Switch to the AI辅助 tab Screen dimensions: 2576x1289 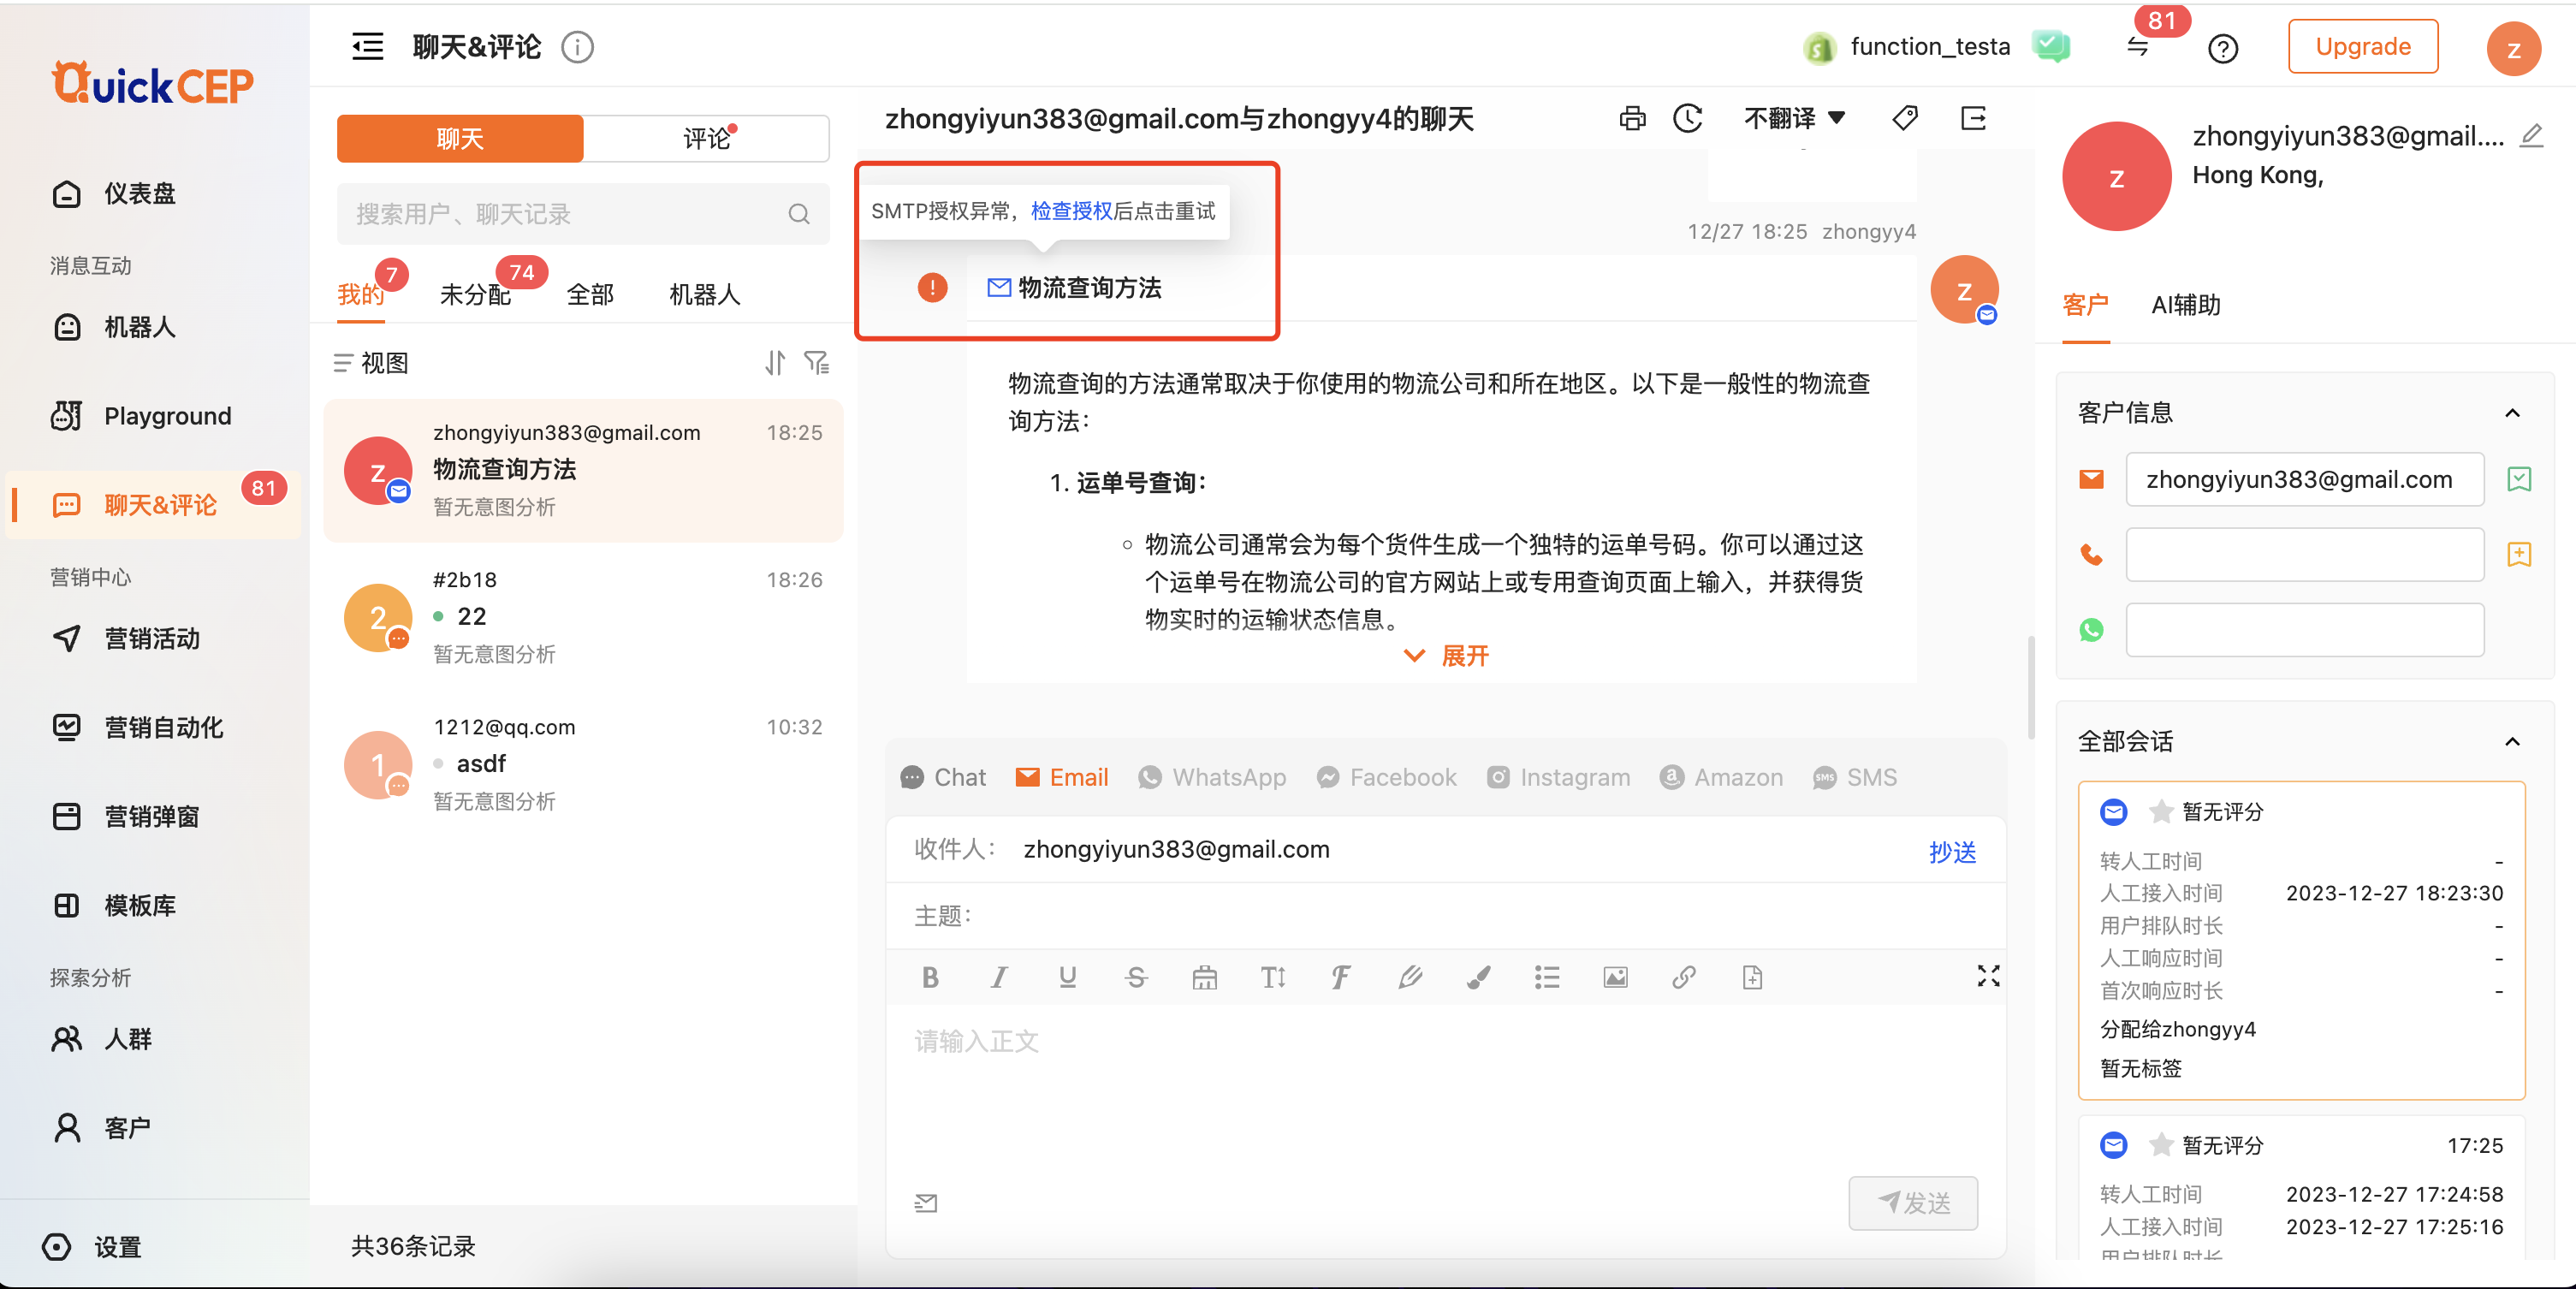pos(2185,305)
